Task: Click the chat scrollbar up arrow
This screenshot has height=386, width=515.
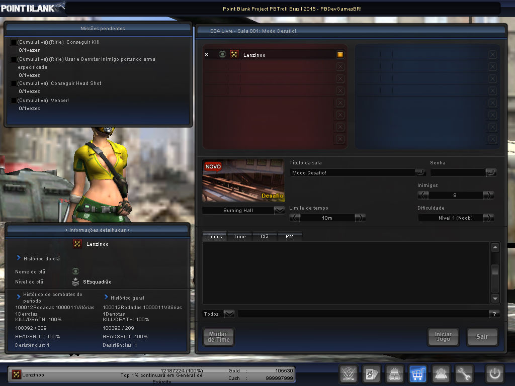Action: coord(495,247)
